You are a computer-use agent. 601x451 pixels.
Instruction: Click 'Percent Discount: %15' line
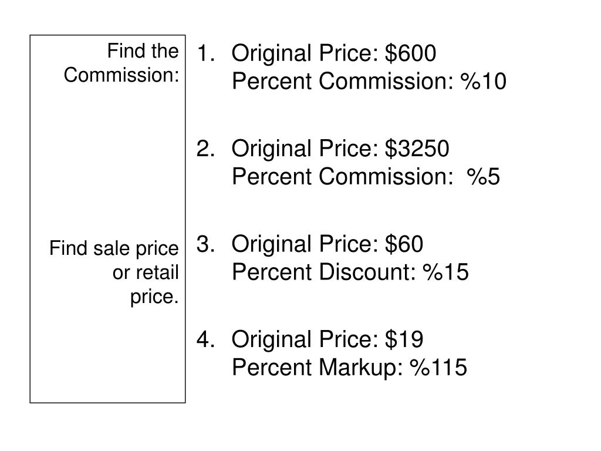(x=350, y=272)
